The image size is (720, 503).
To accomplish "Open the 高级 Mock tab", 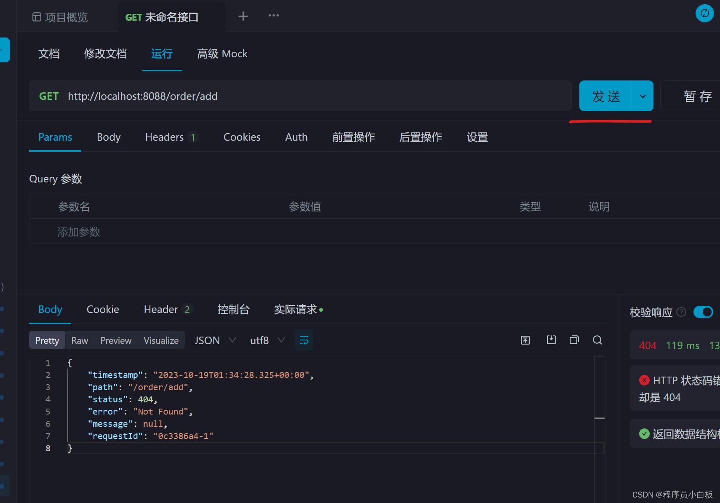I will pyautogui.click(x=222, y=54).
